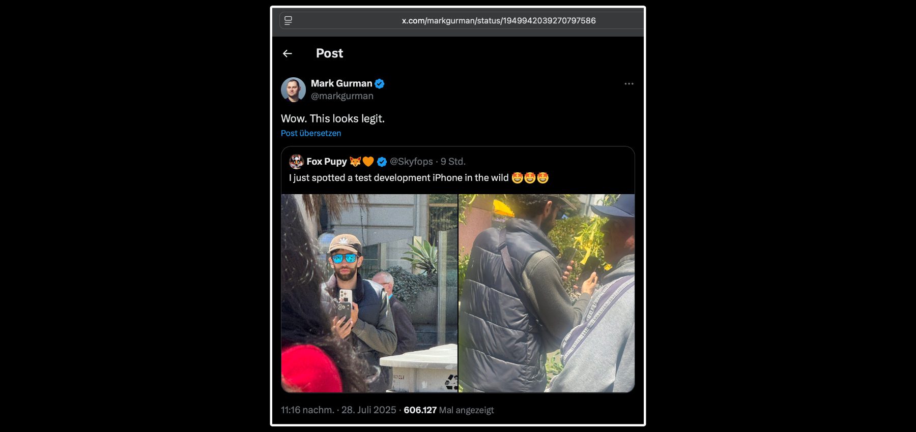Click Mark Gurman's blue verified badge

coord(380,84)
